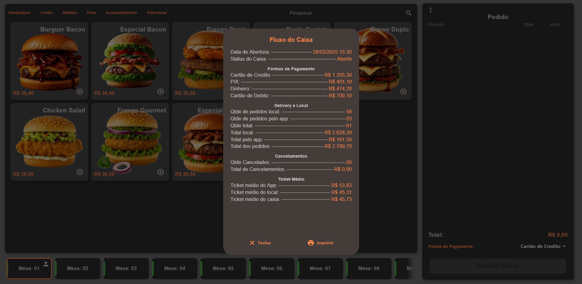Select the Sobremesa category
582x284 pixels.
156,13
